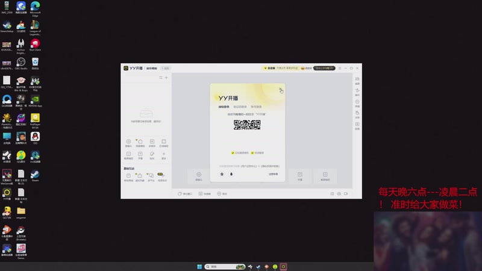Screen dimensions: 482x271
Task: Add the third source in top row
Action: 152,143
